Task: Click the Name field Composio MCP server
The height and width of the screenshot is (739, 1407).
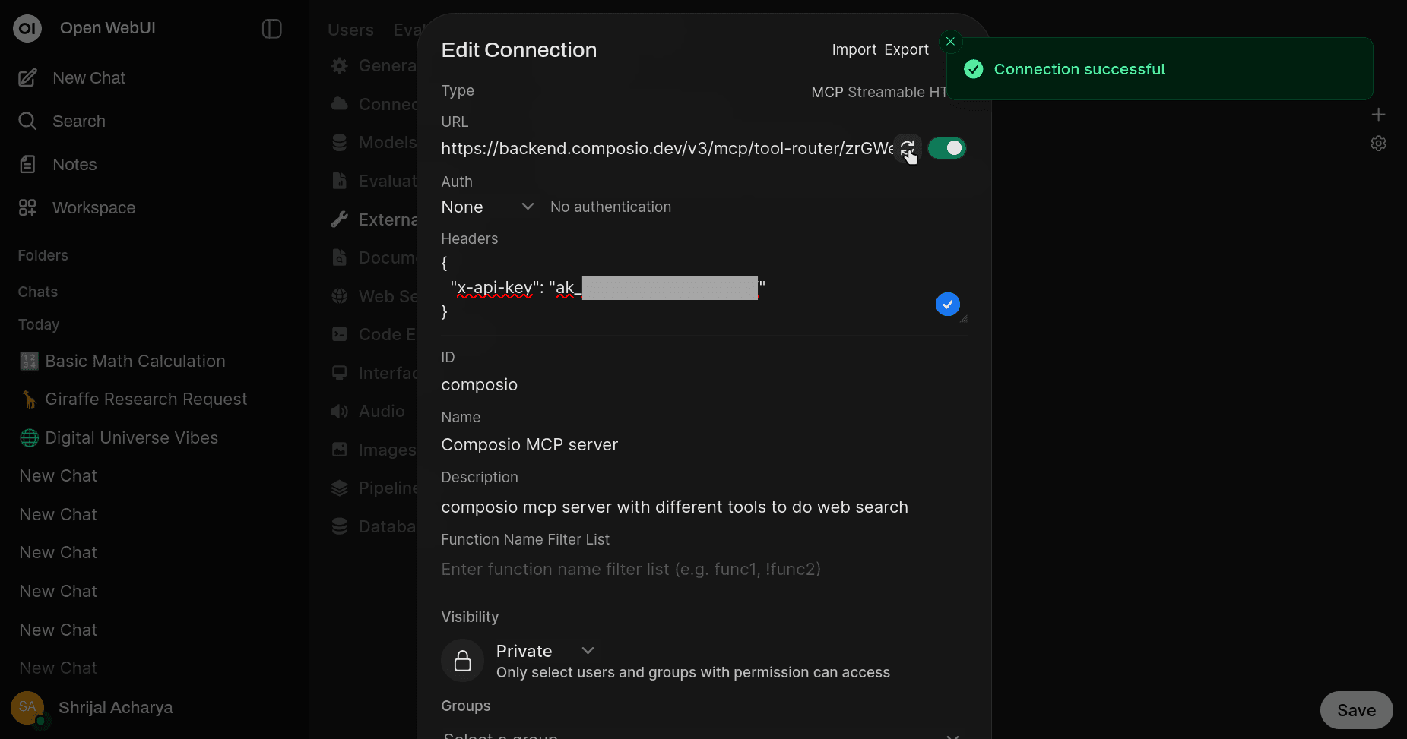Action: 704,445
